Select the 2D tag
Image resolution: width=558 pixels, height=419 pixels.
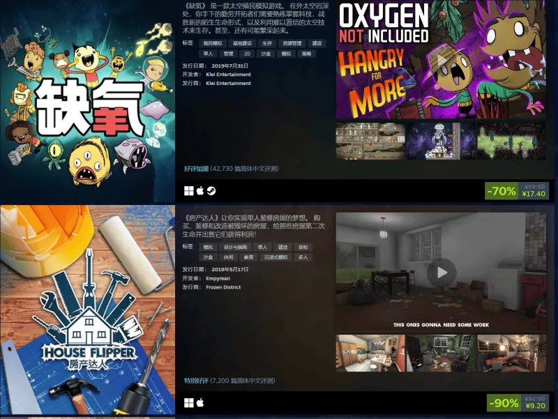(x=247, y=54)
